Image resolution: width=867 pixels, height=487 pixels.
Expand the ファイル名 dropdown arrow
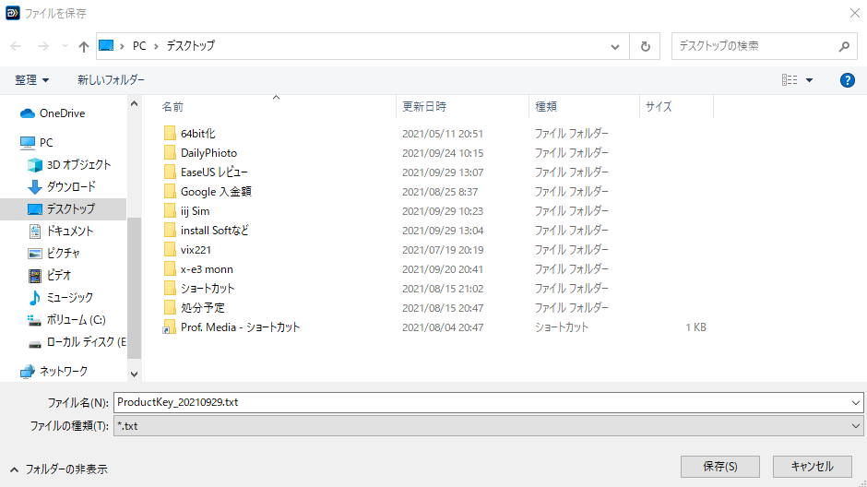pos(856,403)
